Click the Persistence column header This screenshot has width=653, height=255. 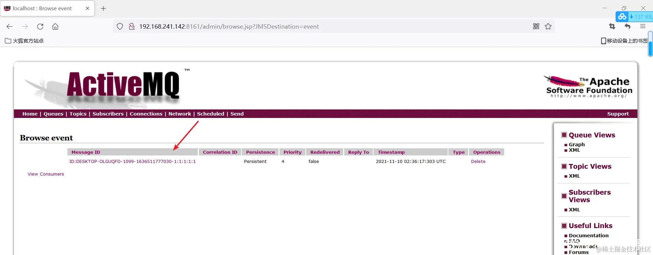(260, 152)
